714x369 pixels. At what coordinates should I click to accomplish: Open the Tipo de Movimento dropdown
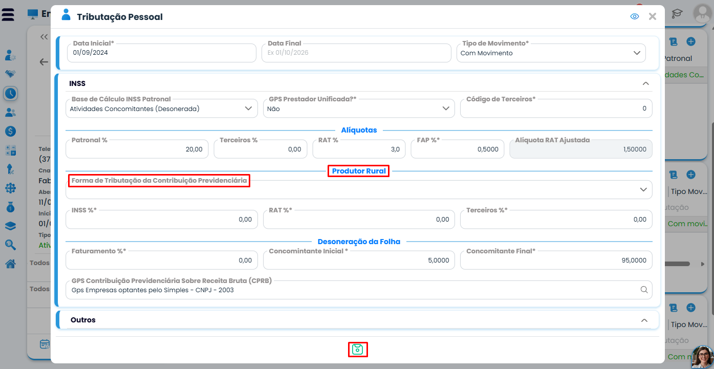(x=551, y=53)
